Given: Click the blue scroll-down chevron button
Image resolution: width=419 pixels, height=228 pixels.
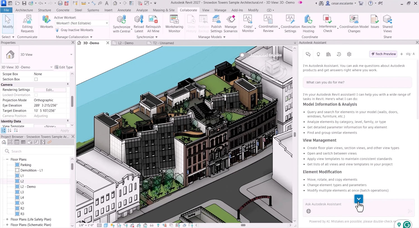Looking at the screenshot, I should tap(359, 199).
